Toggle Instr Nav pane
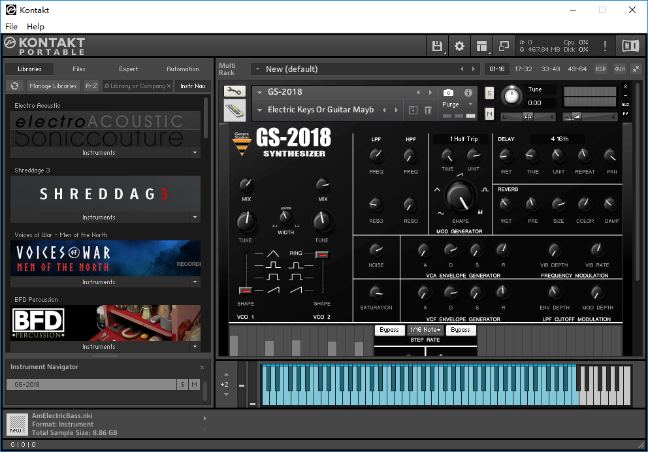Image resolution: width=648 pixels, height=452 pixels. click(x=193, y=86)
